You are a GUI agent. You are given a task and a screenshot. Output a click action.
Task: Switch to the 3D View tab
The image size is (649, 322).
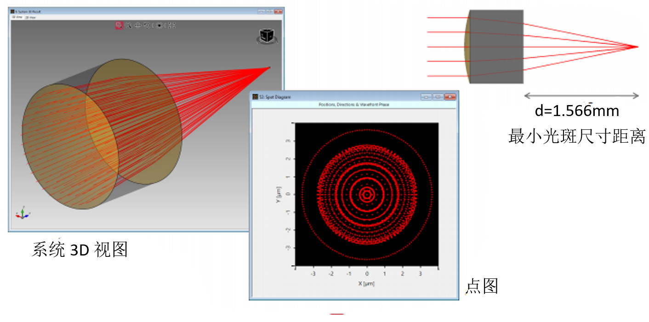point(17,17)
